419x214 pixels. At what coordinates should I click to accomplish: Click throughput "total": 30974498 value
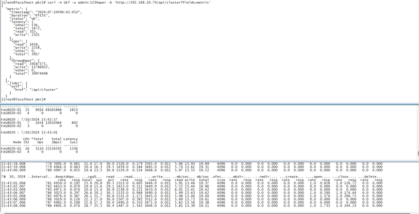click(x=40, y=73)
